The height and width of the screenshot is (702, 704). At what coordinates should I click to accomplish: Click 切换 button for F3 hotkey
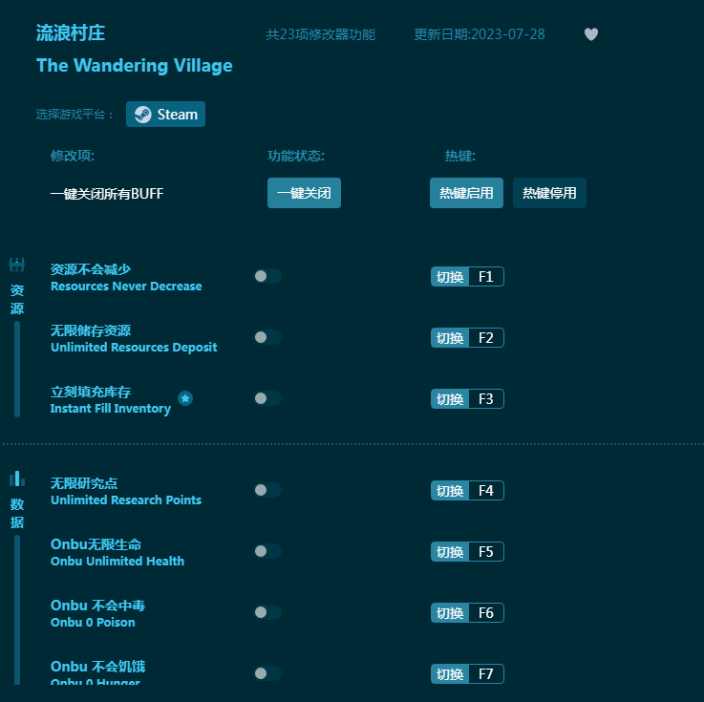[450, 398]
